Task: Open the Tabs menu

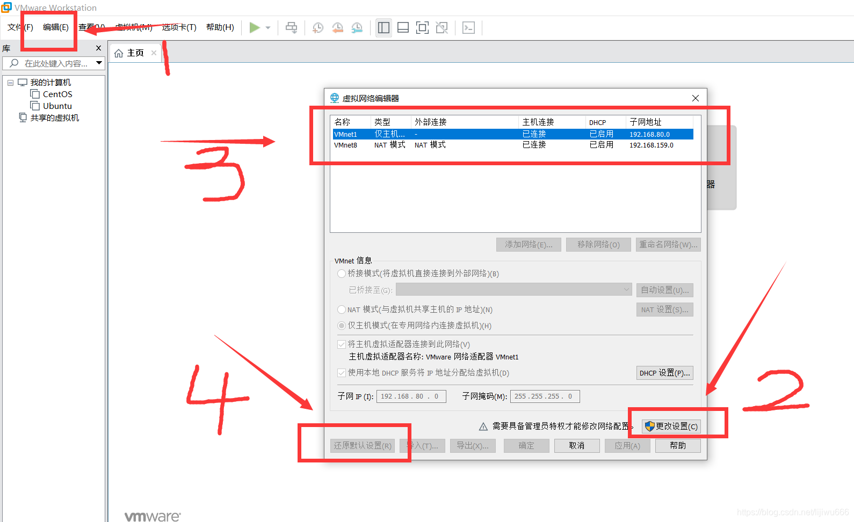Action: point(179,27)
